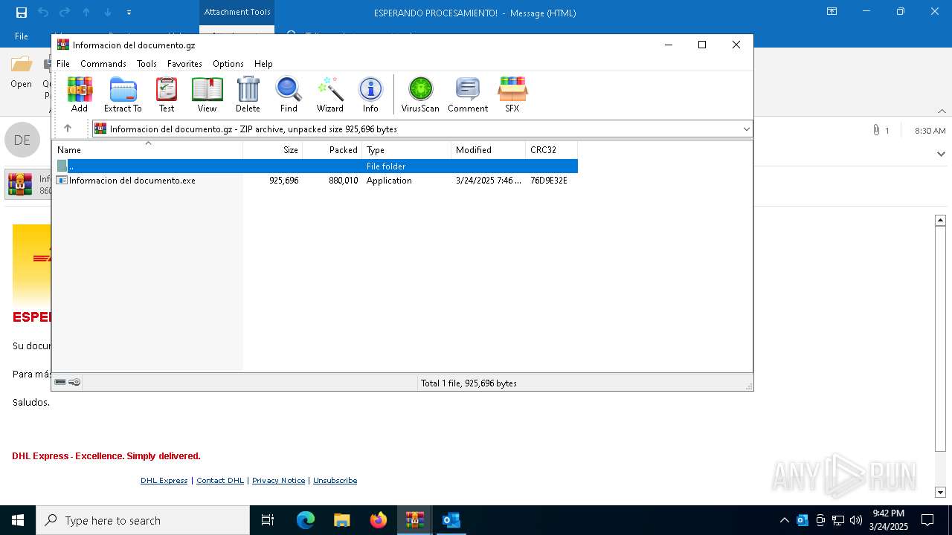
Task: Select the parent folder '..' row
Action: (x=315, y=166)
